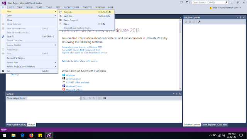Launch Firefox from taskbar
This screenshot has height=139, width=247.
(31, 136)
